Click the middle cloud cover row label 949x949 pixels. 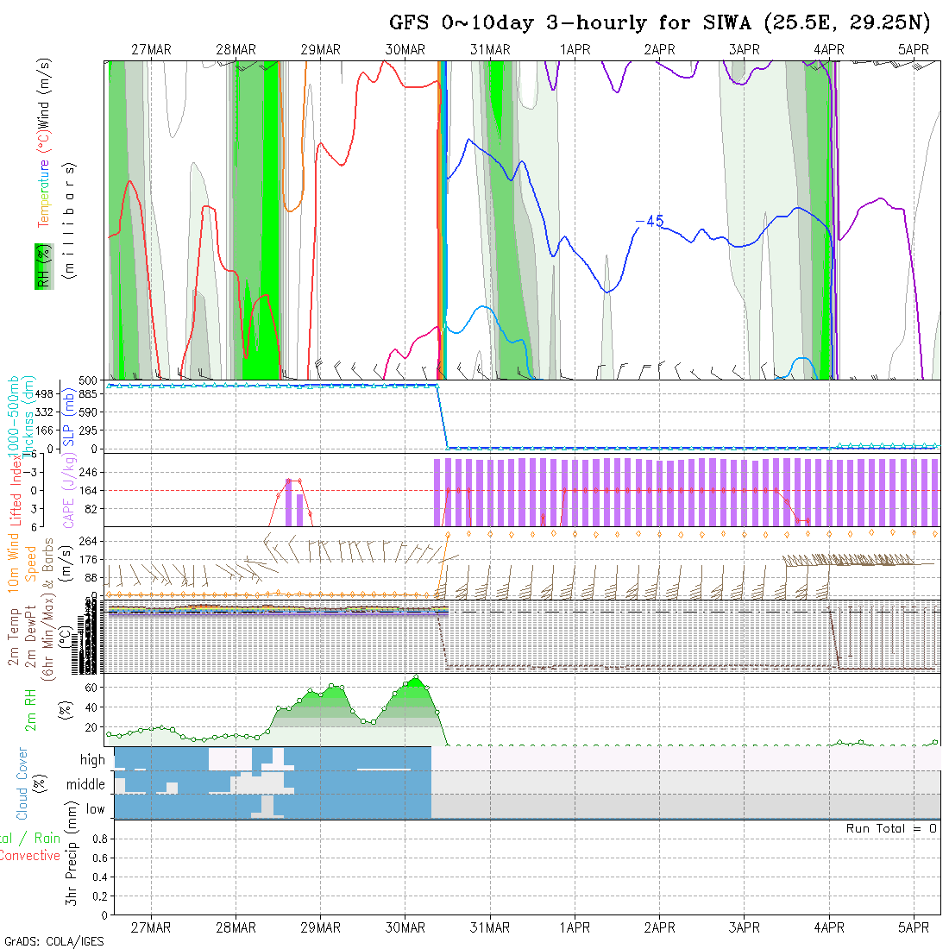coord(85,785)
